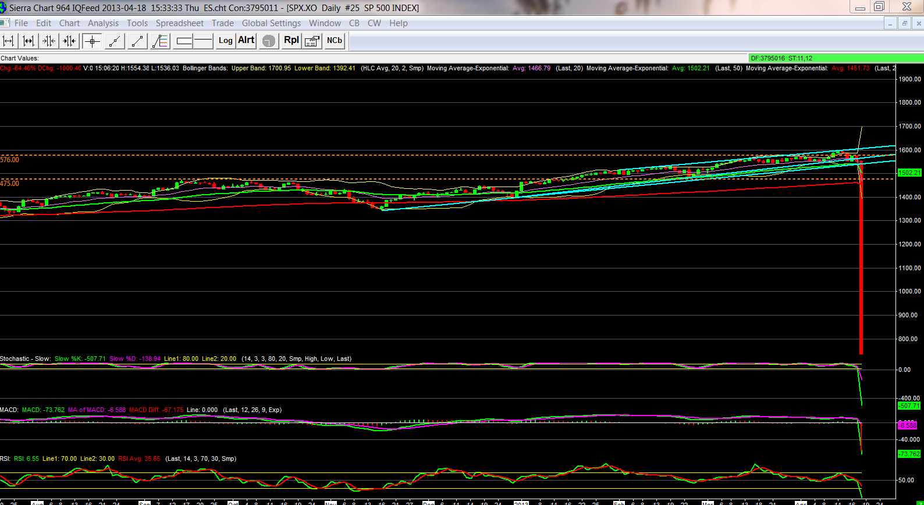Image resolution: width=924 pixels, height=505 pixels.
Task: Click the NCb toolbar button
Action: pos(335,41)
